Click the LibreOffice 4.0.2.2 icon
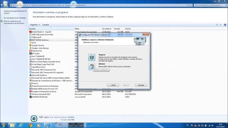The width and height of the screenshot is (228, 128). coord(30,67)
